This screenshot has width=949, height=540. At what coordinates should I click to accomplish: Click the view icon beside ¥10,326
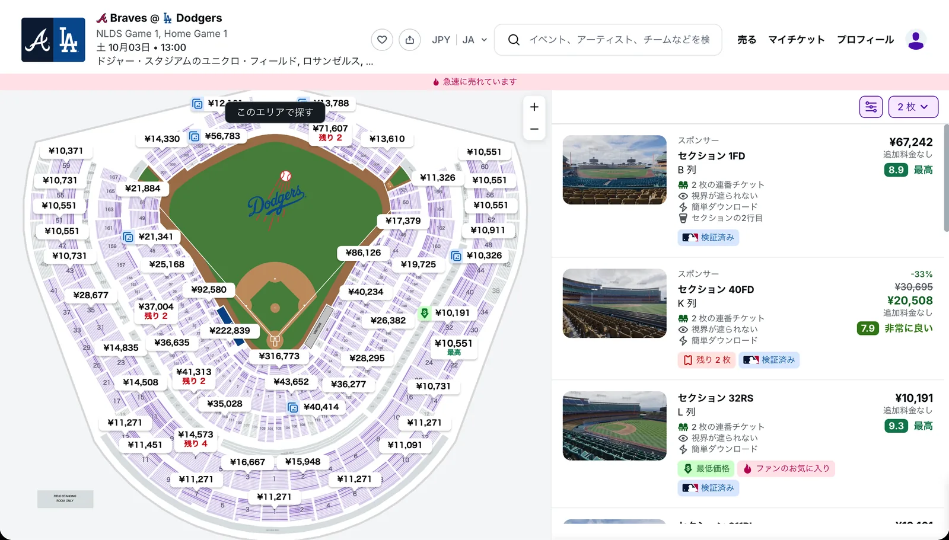[456, 256]
